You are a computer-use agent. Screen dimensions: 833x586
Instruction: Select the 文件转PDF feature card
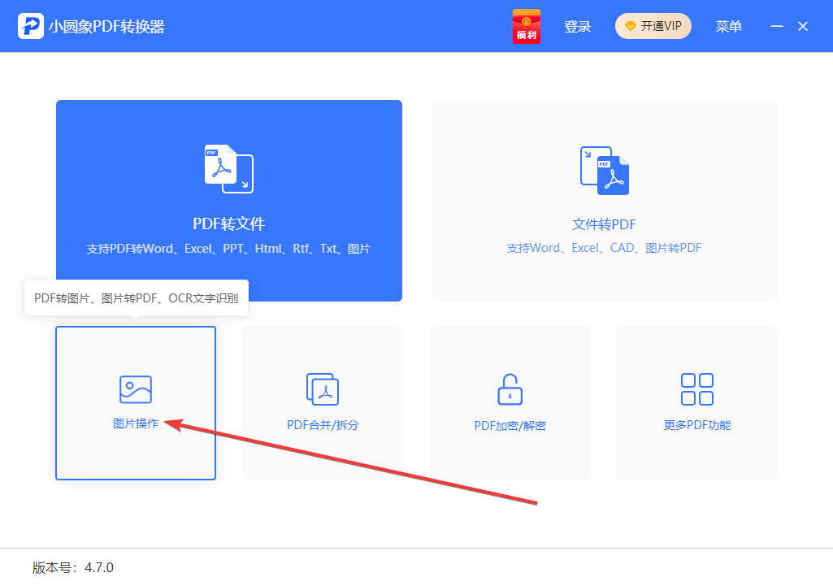click(604, 201)
